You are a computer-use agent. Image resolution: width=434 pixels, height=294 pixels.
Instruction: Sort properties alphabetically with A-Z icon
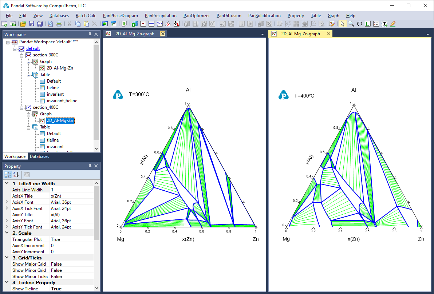pos(16,174)
